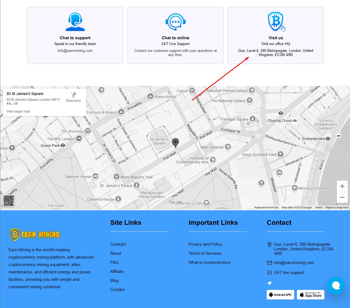Click the Directions icon on map card
The width and height of the screenshot is (350, 308).
[73, 95]
